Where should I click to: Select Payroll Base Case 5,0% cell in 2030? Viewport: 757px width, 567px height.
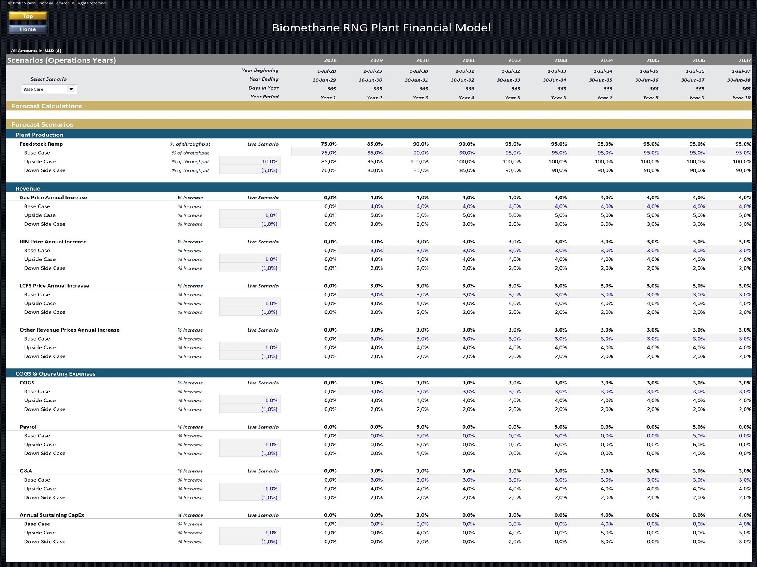407,435
